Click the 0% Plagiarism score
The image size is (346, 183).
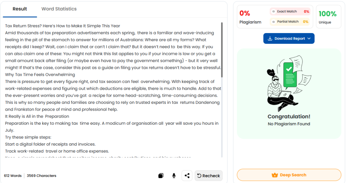click(x=245, y=13)
